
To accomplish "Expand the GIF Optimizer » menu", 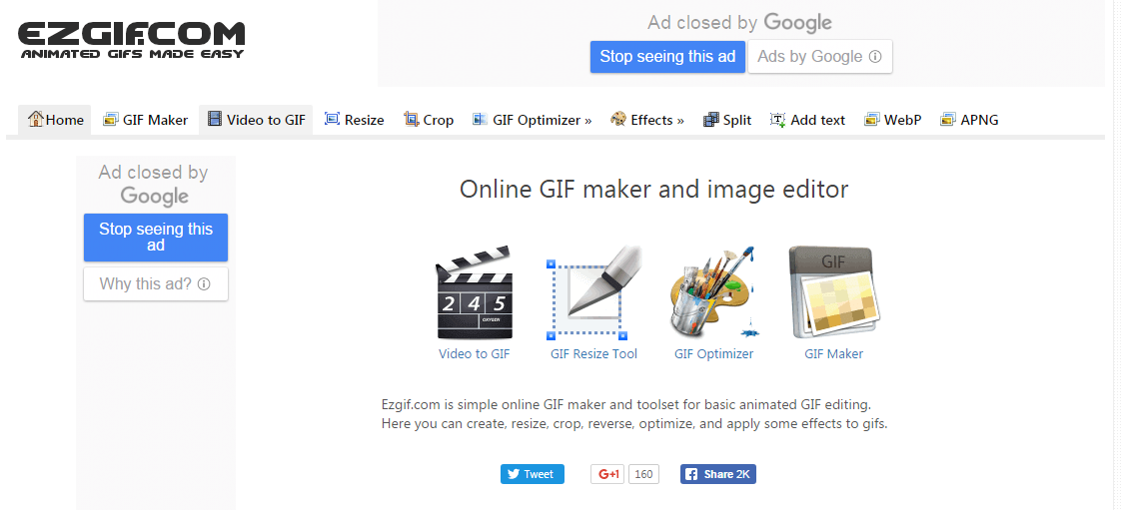I will tap(532, 120).
